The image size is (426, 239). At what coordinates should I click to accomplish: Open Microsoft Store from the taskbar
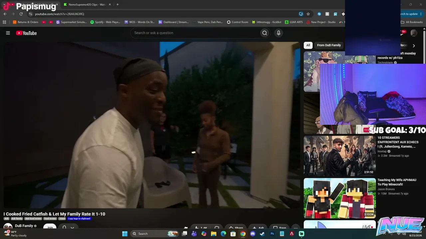[233, 234]
